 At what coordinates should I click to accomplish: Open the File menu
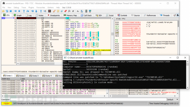tap(4, 7)
